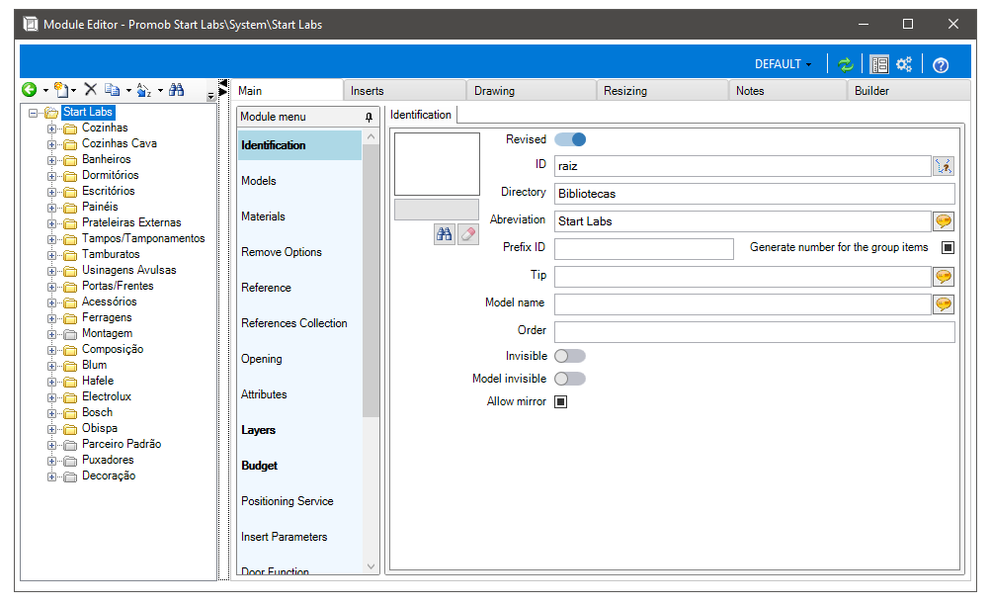Select Materials in the Module menu
This screenshot has width=990, height=605.
tap(263, 216)
